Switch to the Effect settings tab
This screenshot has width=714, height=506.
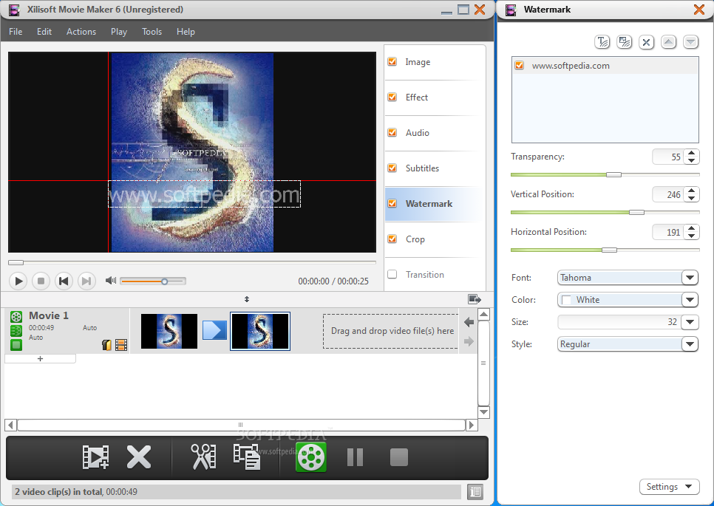pyautogui.click(x=417, y=98)
